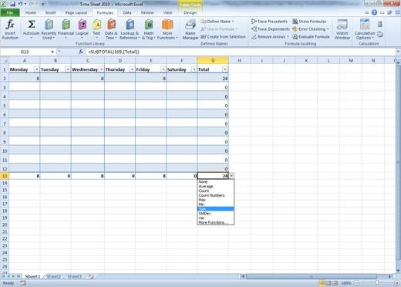The width and height of the screenshot is (401, 287).
Task: Open Recently Used functions
Action: (49, 29)
